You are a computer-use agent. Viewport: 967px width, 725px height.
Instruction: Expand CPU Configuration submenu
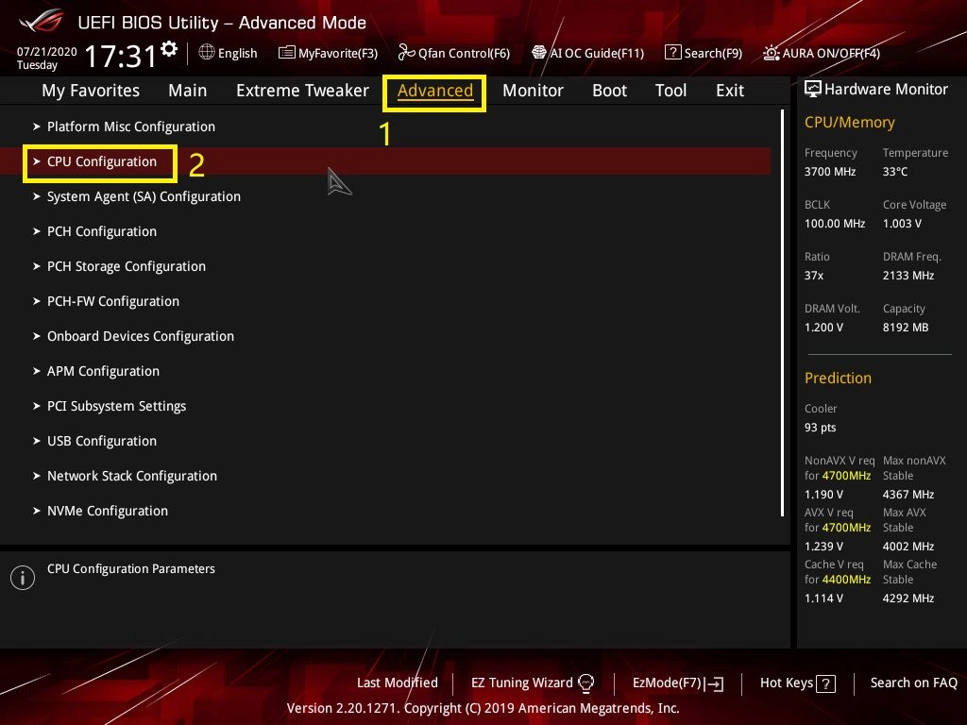click(102, 161)
